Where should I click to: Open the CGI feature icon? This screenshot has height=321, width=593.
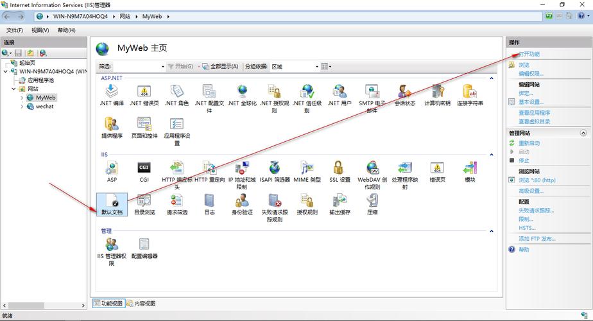(x=144, y=169)
